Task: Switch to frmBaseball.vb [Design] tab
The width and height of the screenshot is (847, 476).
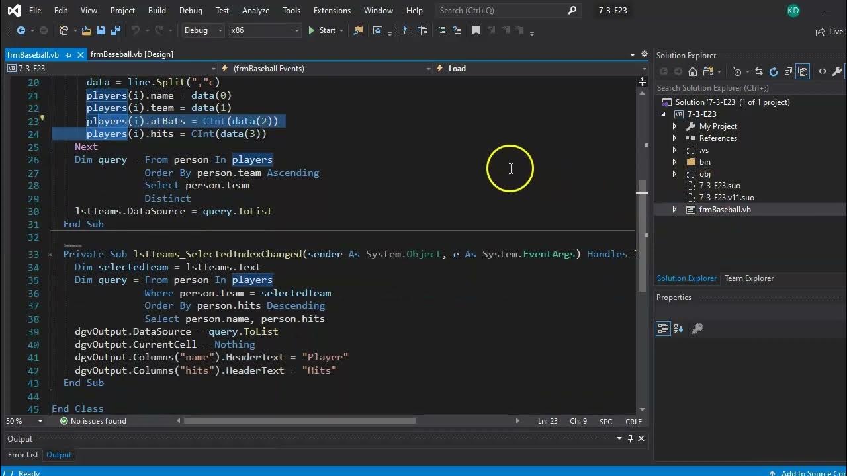Action: click(x=132, y=54)
